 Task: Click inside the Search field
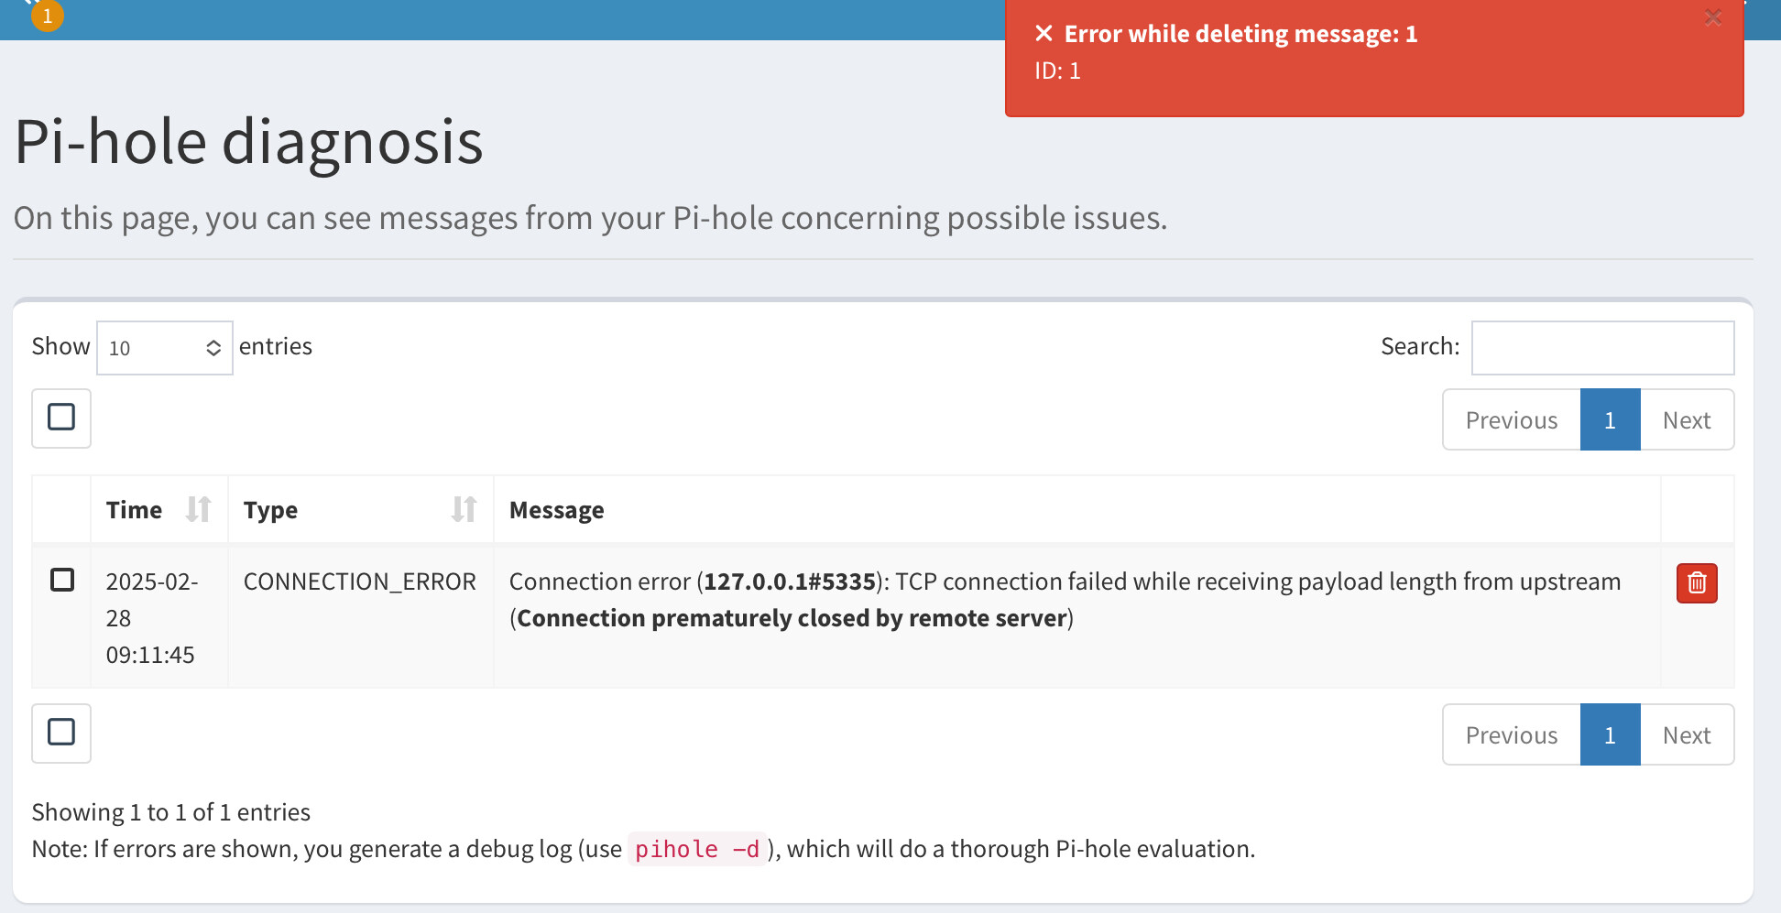pyautogui.click(x=1602, y=348)
